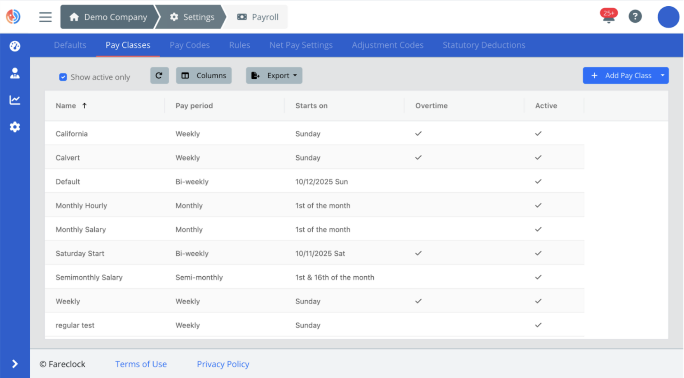Open the Columns button
Image resolution: width=684 pixels, height=378 pixels.
point(204,75)
